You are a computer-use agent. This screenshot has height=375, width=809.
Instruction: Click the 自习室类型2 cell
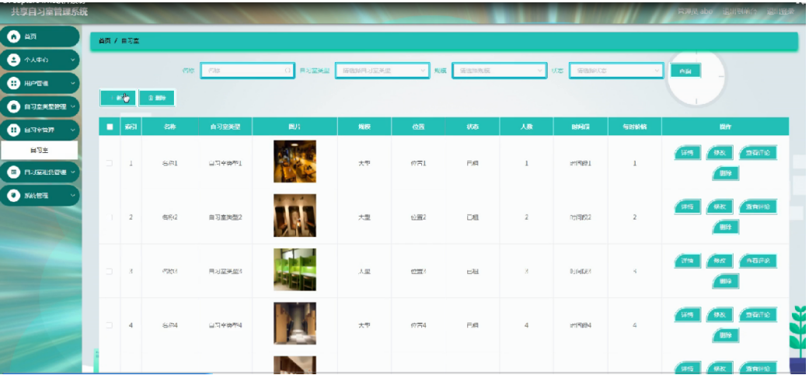pyautogui.click(x=225, y=217)
